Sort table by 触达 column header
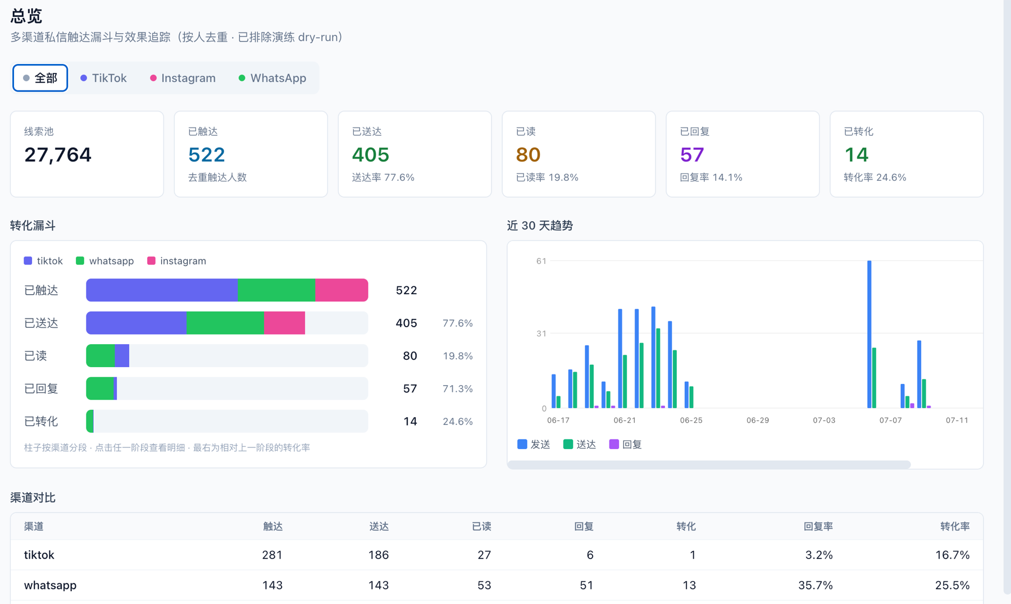The image size is (1011, 604). [273, 527]
